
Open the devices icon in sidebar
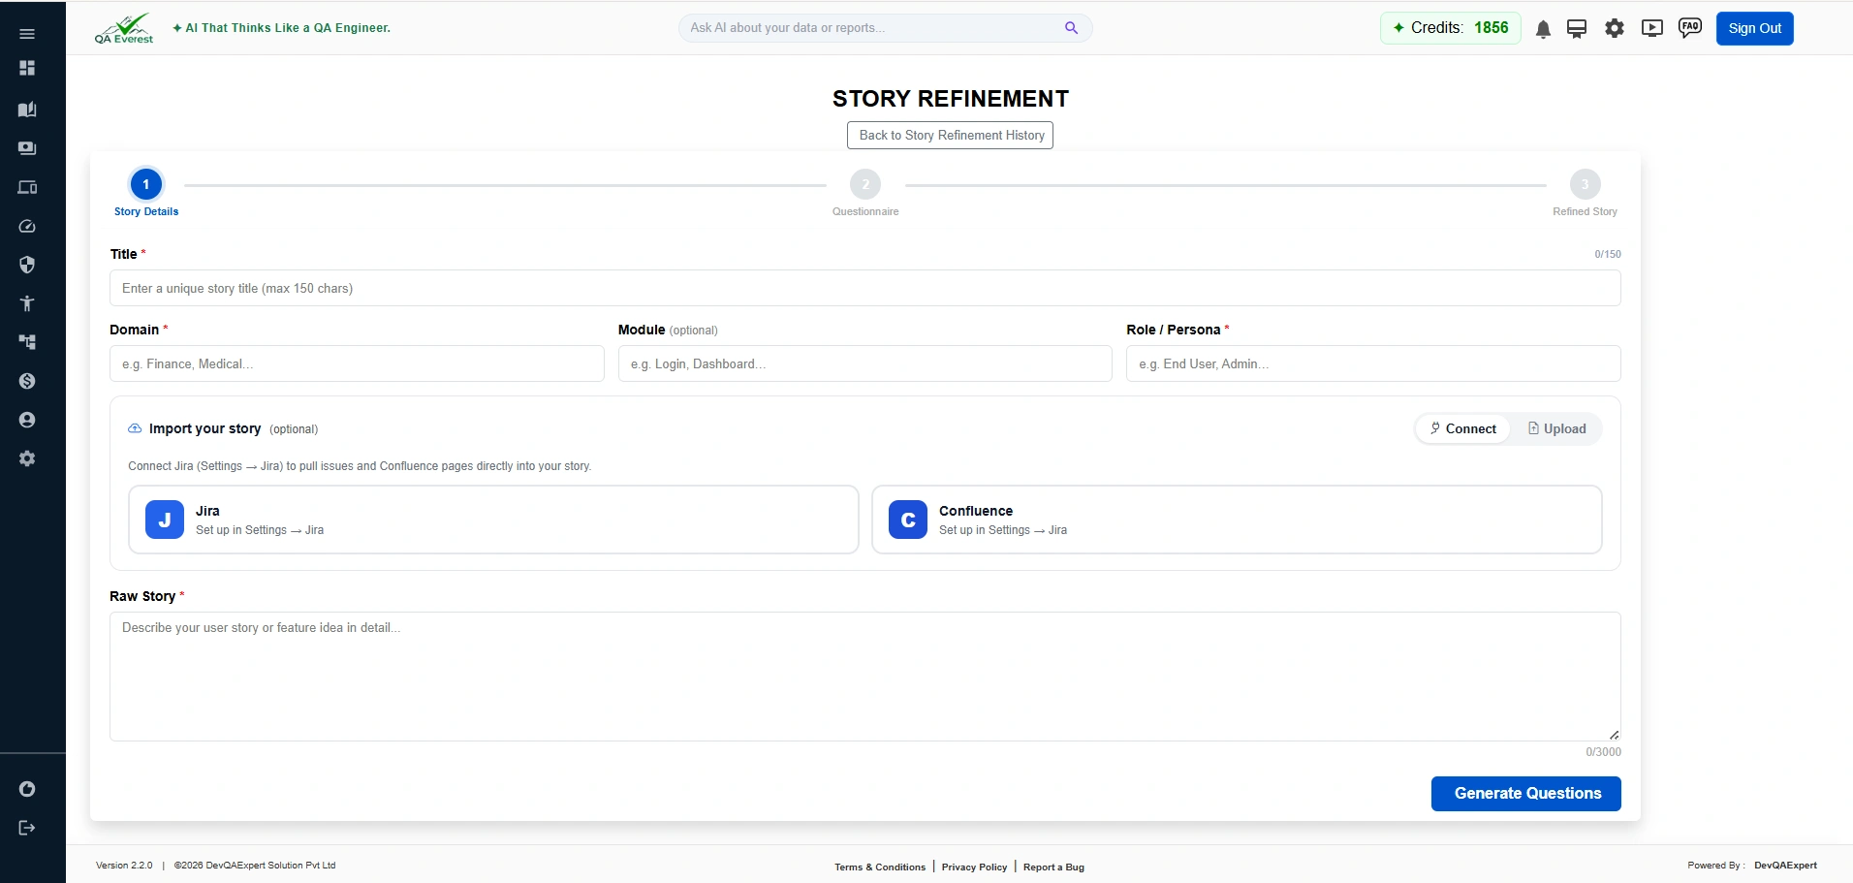[x=27, y=187]
